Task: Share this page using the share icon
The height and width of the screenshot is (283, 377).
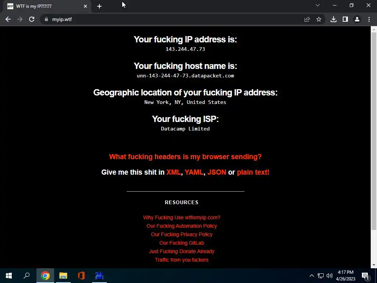Action: (x=307, y=19)
